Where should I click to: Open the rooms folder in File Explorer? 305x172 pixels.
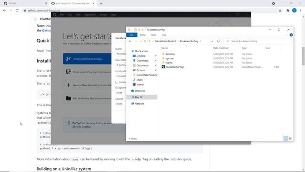[169, 63]
